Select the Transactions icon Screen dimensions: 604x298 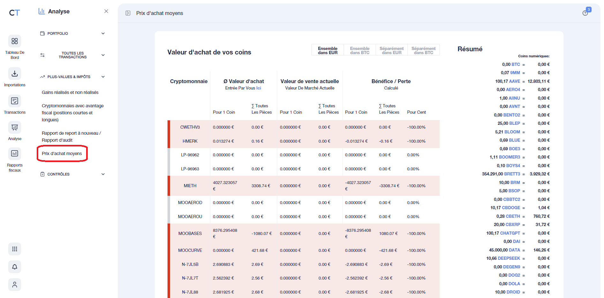pyautogui.click(x=14, y=101)
